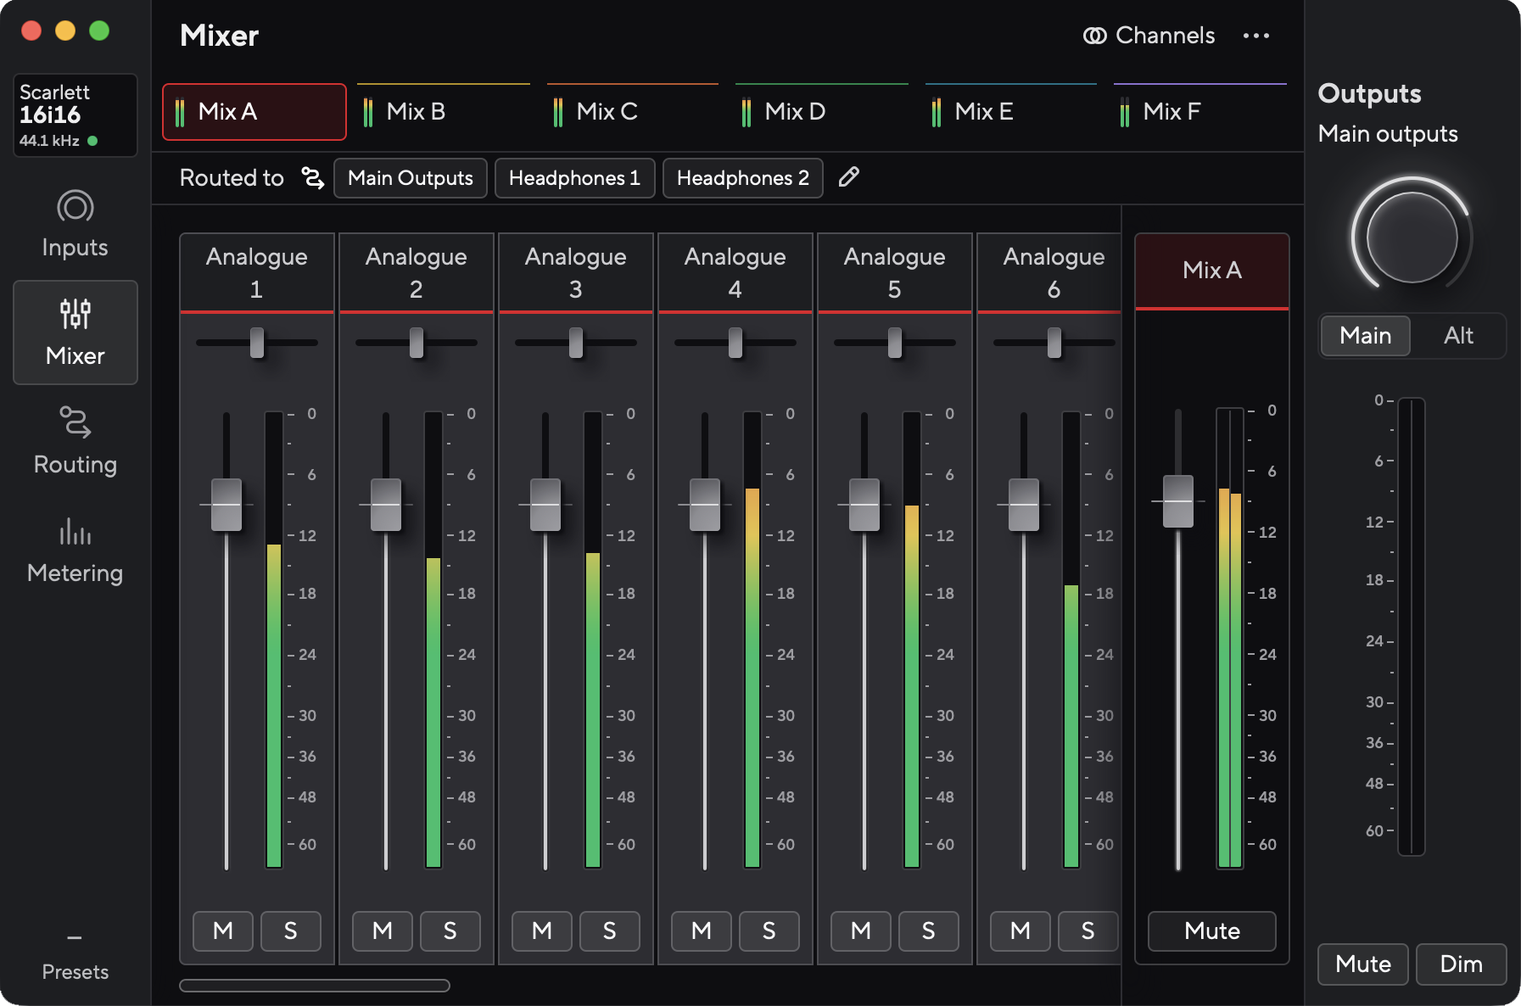Image resolution: width=1521 pixels, height=1006 pixels.
Task: Open the Metering sidebar icon
Action: (x=75, y=550)
